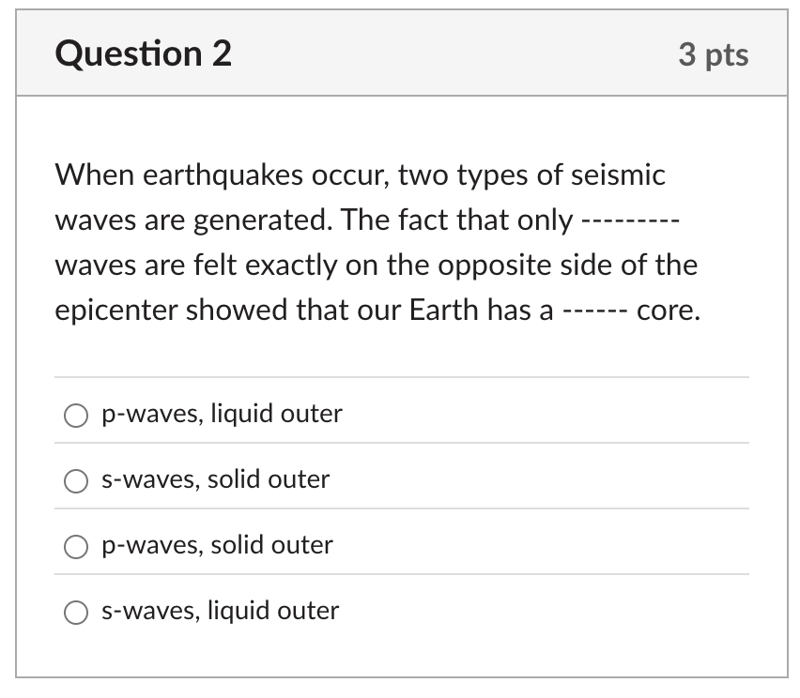Click the 'Question 2' heading
The image size is (800, 698).
coord(146,53)
